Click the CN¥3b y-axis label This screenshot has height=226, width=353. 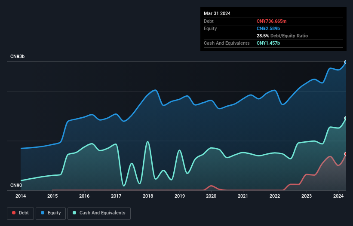coord(17,56)
